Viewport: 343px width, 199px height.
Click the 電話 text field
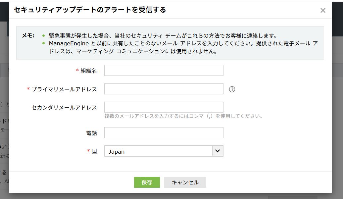click(x=164, y=133)
